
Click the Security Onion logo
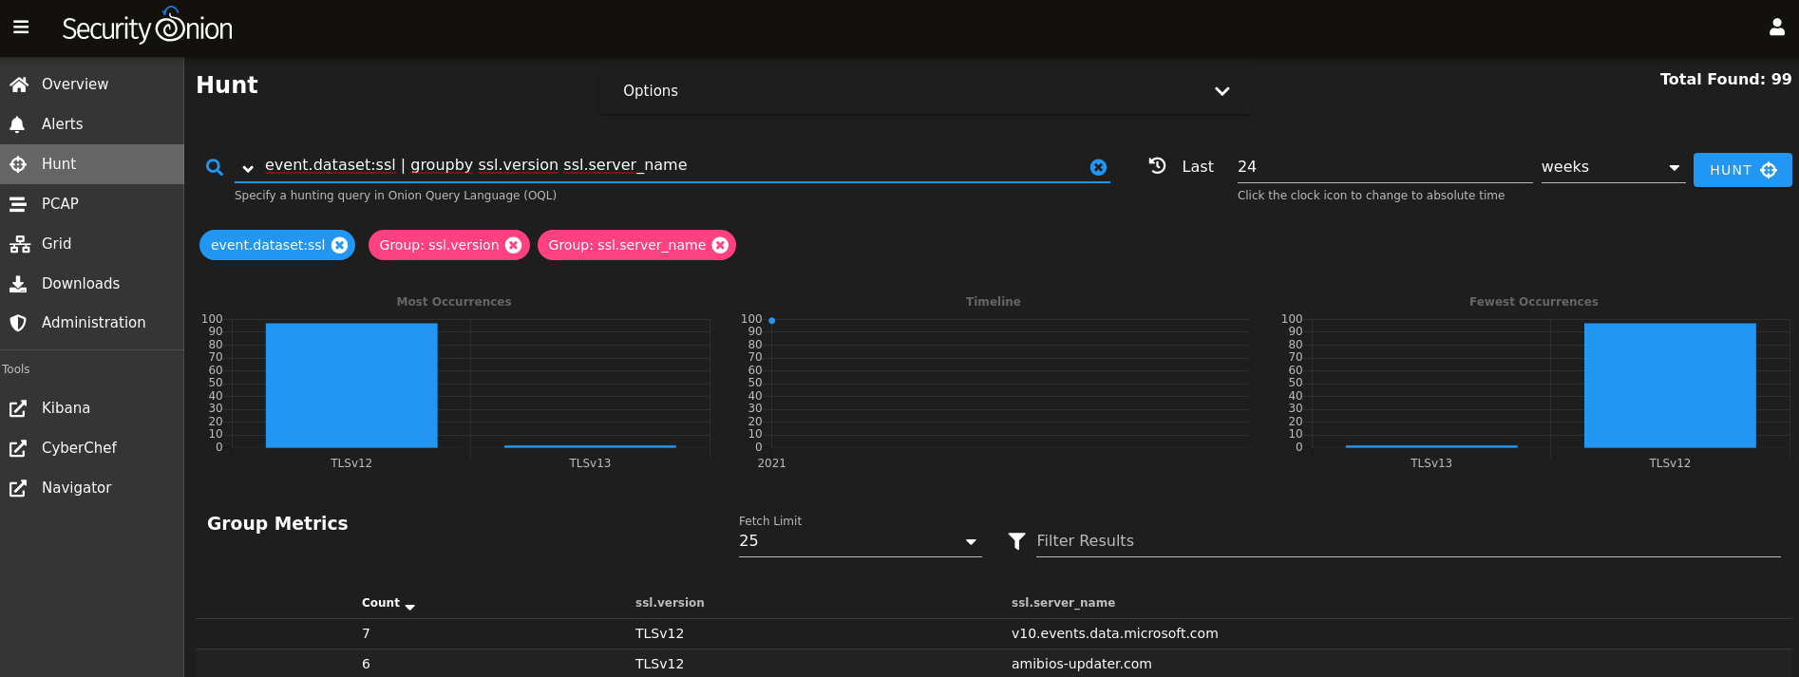coord(147,27)
